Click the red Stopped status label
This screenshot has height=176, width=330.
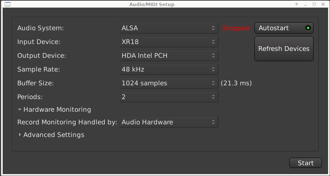(x=236, y=28)
